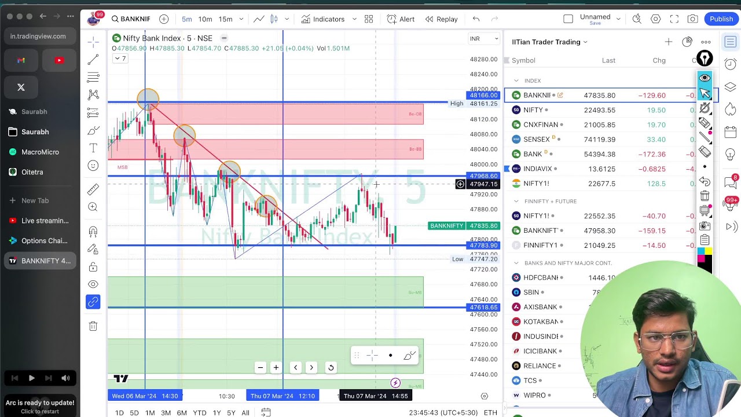Open the ideas lightbulb panel
741x417 pixels.
[731, 155]
